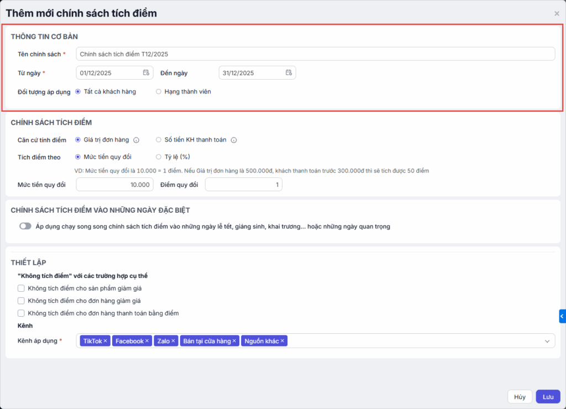Click the THÔNG TIN CƠ BẢN heading
566x409 pixels.
44,36
